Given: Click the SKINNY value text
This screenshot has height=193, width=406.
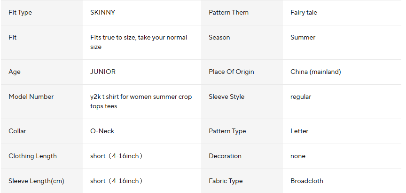Looking at the screenshot, I should click(x=102, y=13).
